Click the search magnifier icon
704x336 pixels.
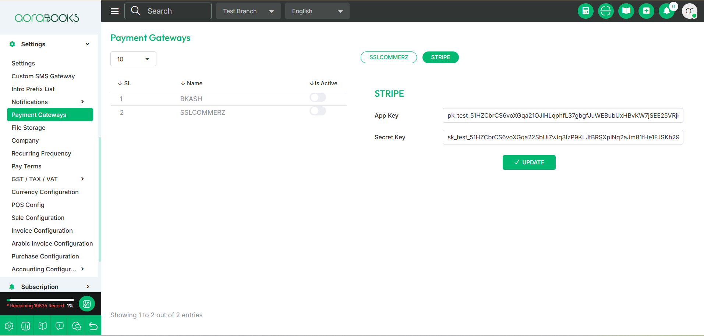[x=135, y=11]
